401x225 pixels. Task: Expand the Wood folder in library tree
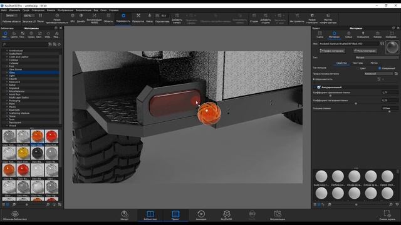(7, 126)
